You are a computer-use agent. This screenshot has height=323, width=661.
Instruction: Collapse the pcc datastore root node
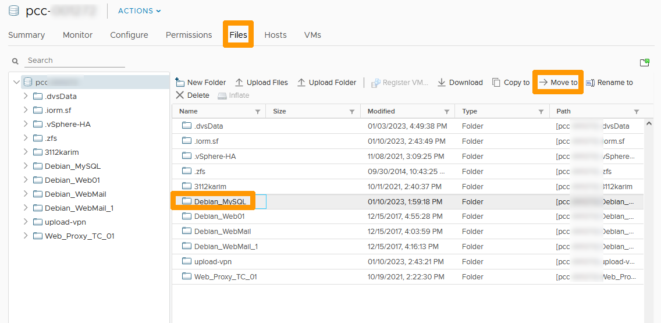pyautogui.click(x=16, y=82)
